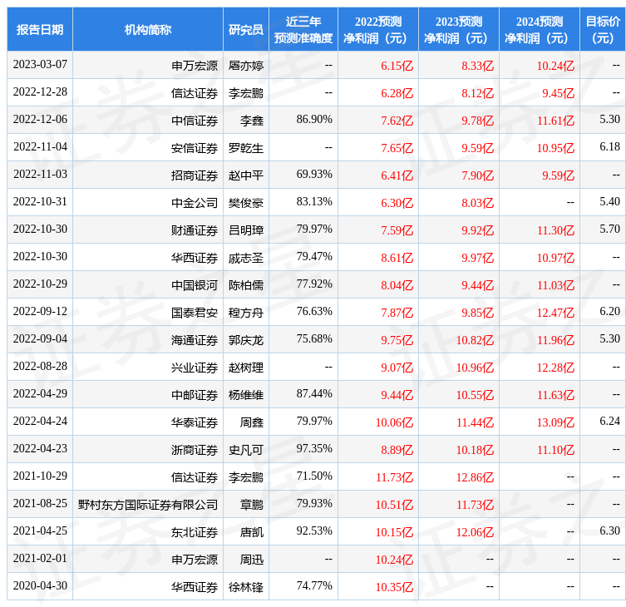This screenshot has height=607, width=626.
Task: Click institution 海通证券
Action: tap(195, 340)
